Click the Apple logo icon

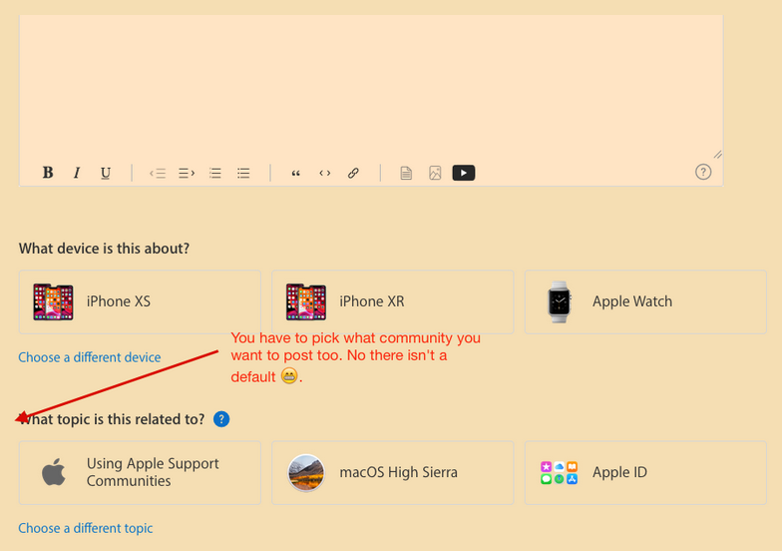click(54, 471)
